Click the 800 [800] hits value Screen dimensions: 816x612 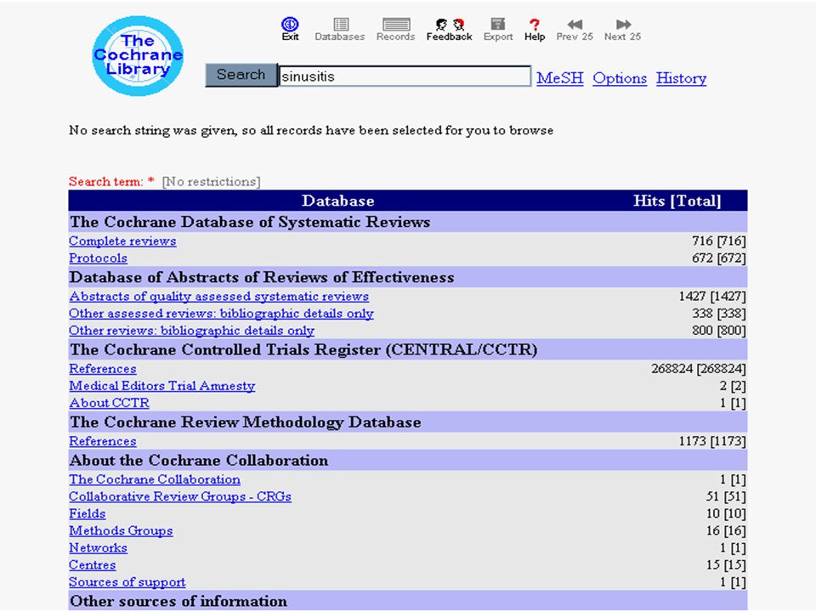(x=719, y=331)
